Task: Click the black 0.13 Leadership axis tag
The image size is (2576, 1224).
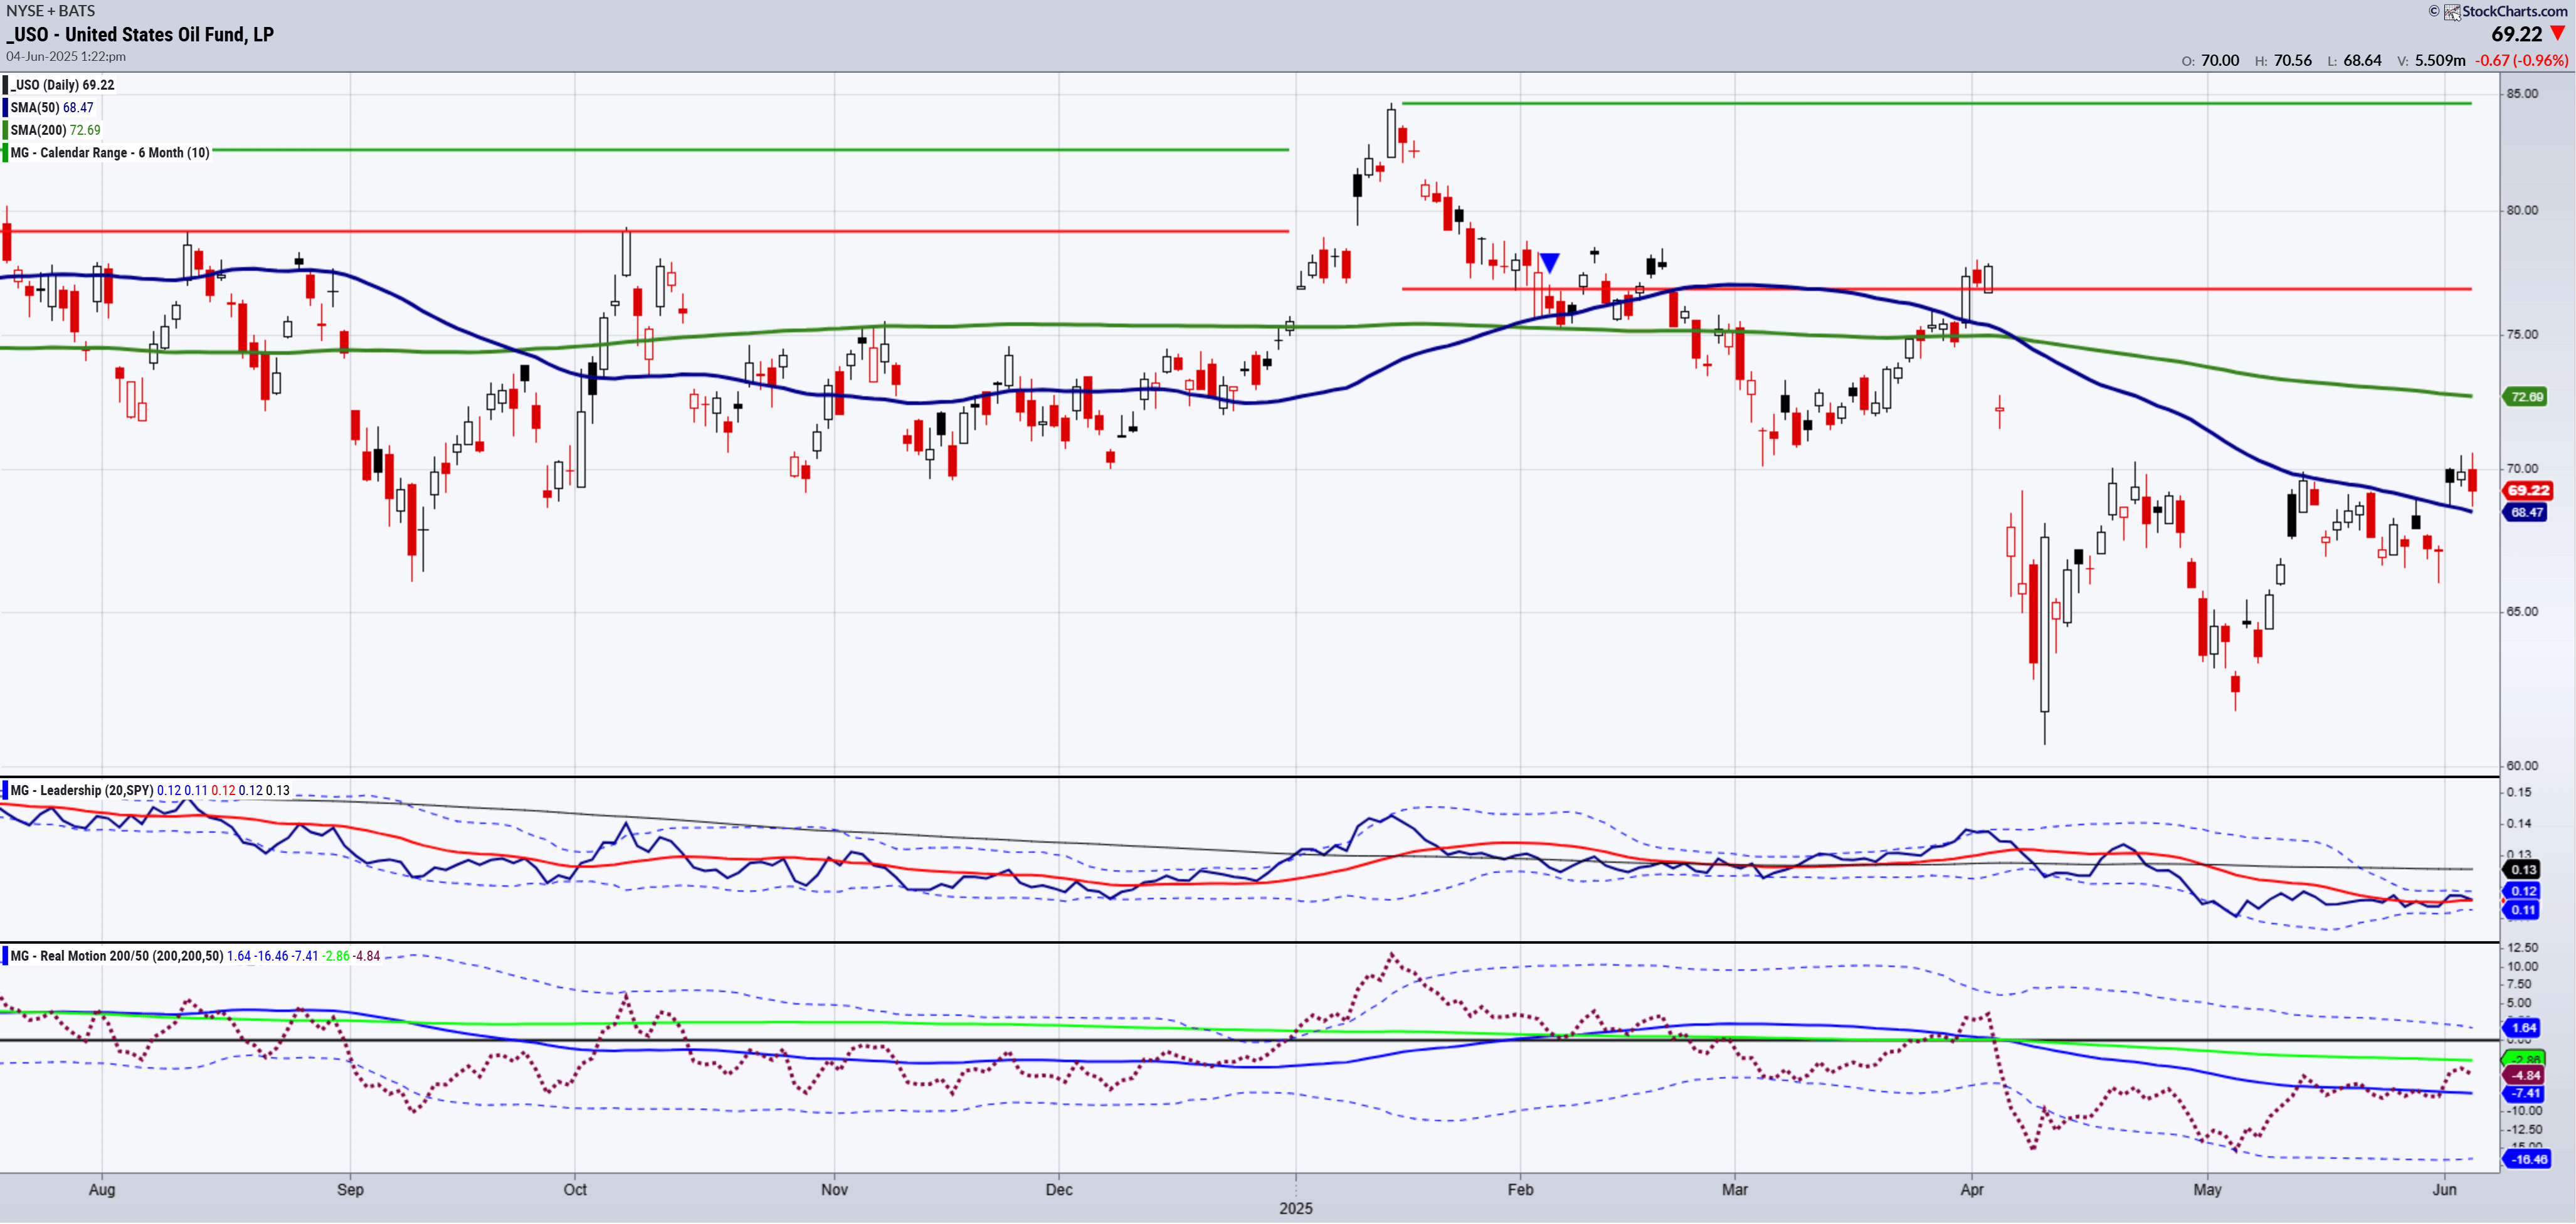Action: [2522, 870]
